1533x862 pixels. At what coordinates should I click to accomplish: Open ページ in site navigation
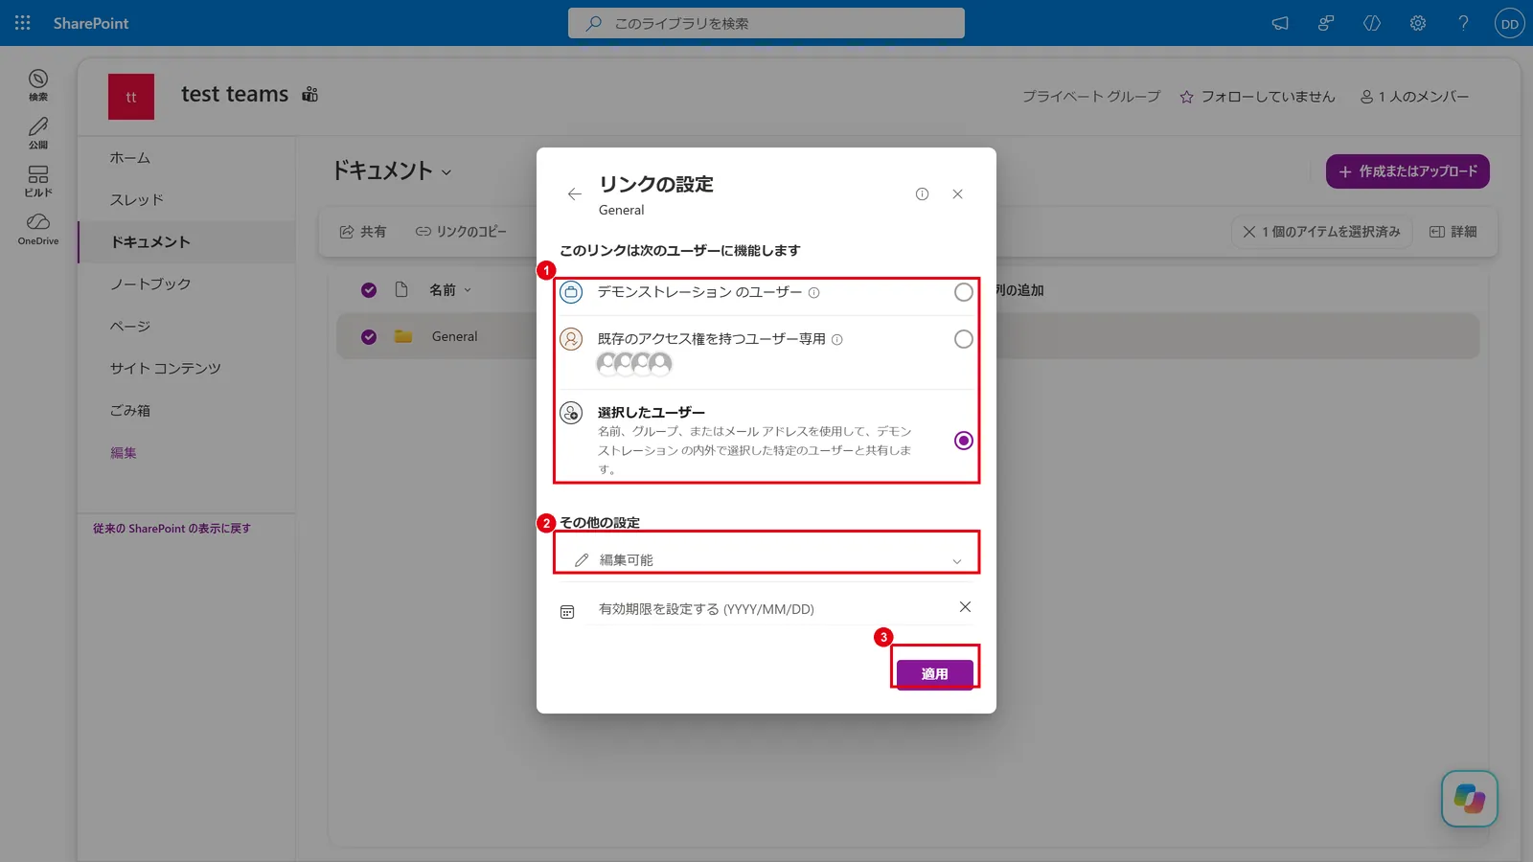tap(130, 327)
